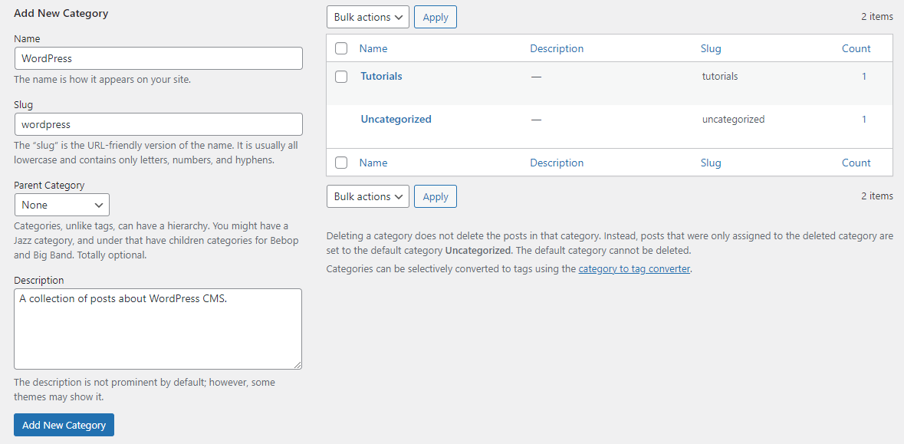This screenshot has height=444, width=904.
Task: Open the bottom Bulk actions dropdown
Action: coord(367,196)
